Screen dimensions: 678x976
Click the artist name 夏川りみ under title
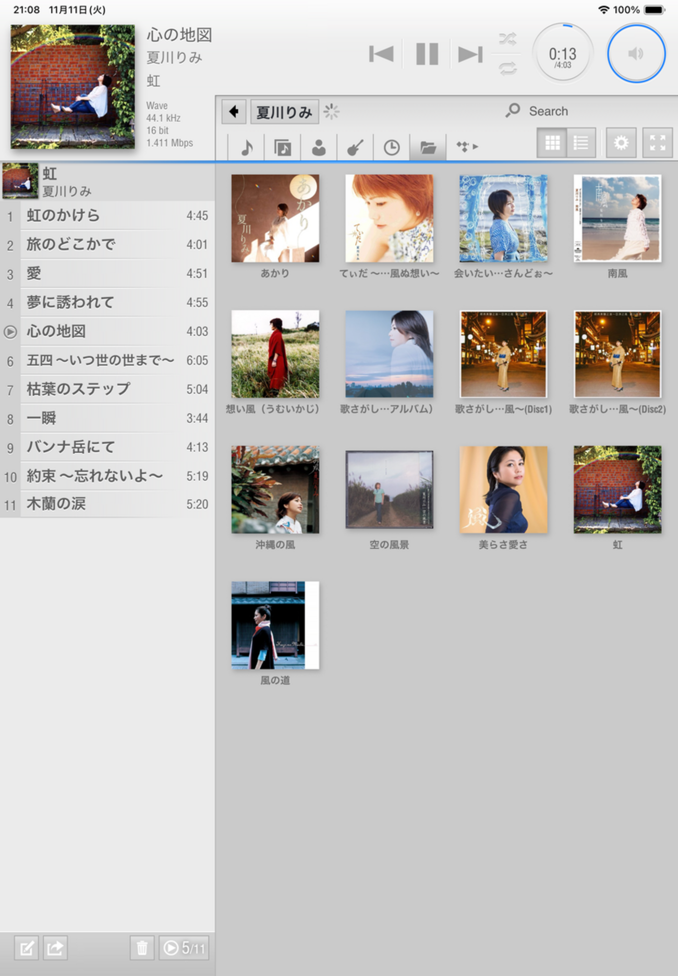174,57
